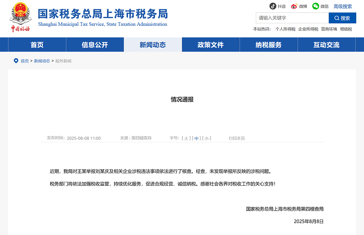This screenshot has width=364, height=235.
Task: Select hot word 营商环境
Action: pos(329,29)
